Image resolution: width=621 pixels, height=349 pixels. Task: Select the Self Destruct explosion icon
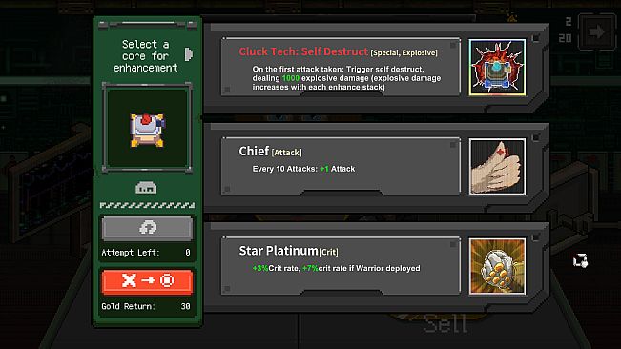point(497,68)
